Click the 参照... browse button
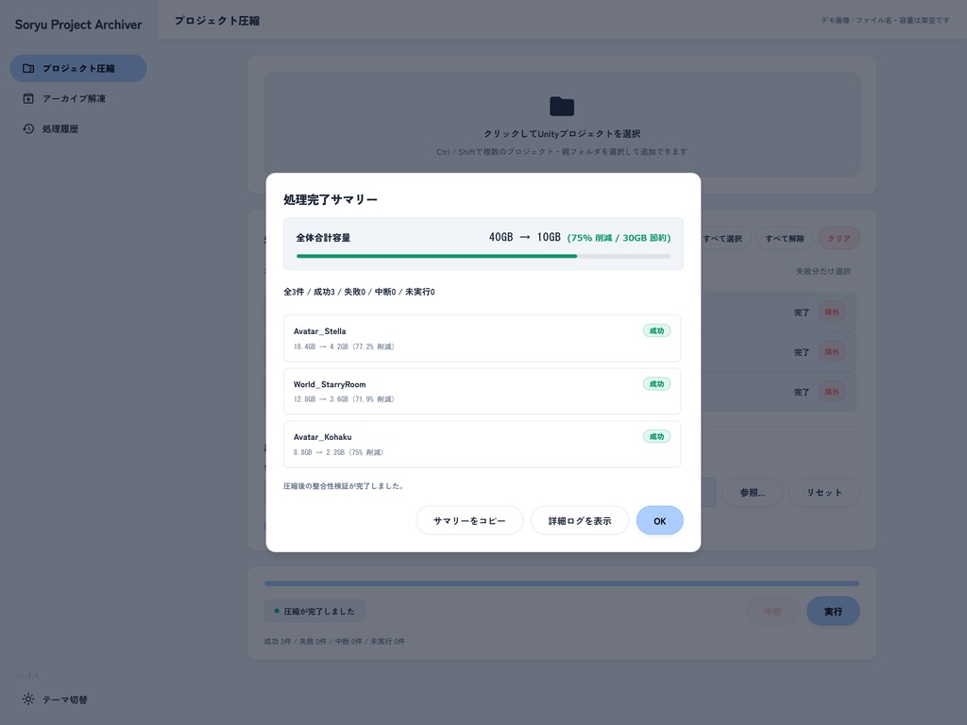The height and width of the screenshot is (725, 967). [753, 493]
